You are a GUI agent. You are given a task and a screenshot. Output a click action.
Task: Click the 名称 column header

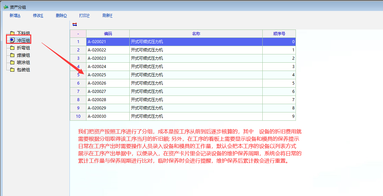(196, 33)
